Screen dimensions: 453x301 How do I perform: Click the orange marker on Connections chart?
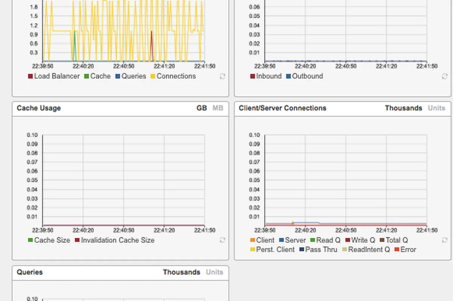(x=293, y=223)
